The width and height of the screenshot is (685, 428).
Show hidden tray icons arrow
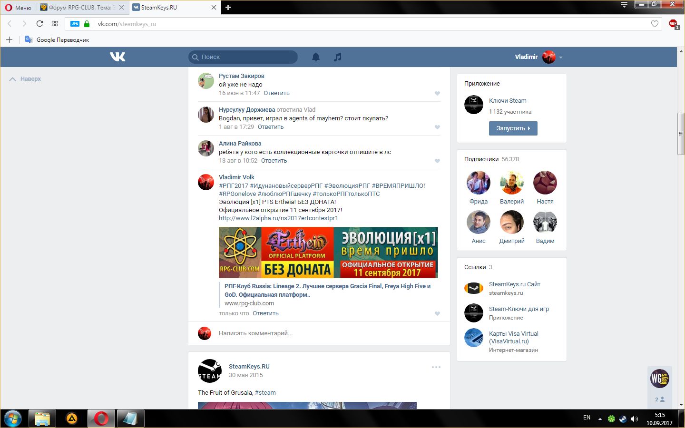[600, 419]
